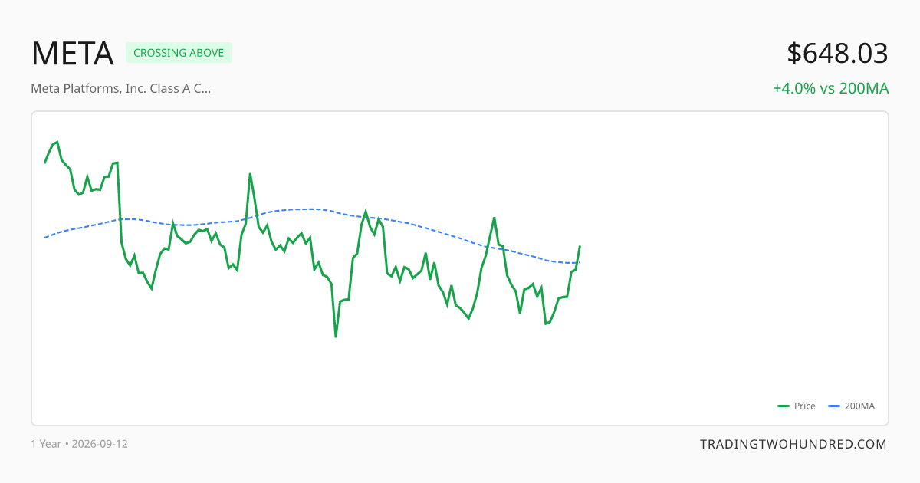Open the TRADINGTWOHUNDRED.COM link
Screen dimensions: 920x483
click(x=793, y=444)
